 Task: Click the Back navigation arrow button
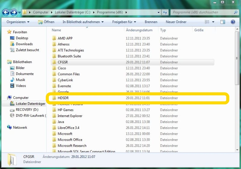6,12
